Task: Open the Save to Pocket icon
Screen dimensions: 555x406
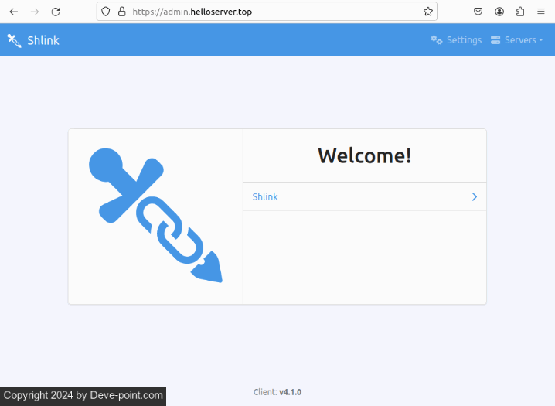Action: click(478, 12)
